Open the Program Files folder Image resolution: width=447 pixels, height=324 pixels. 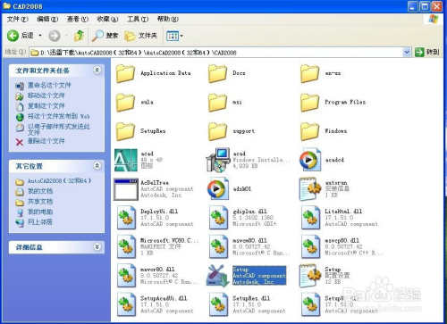pos(333,102)
